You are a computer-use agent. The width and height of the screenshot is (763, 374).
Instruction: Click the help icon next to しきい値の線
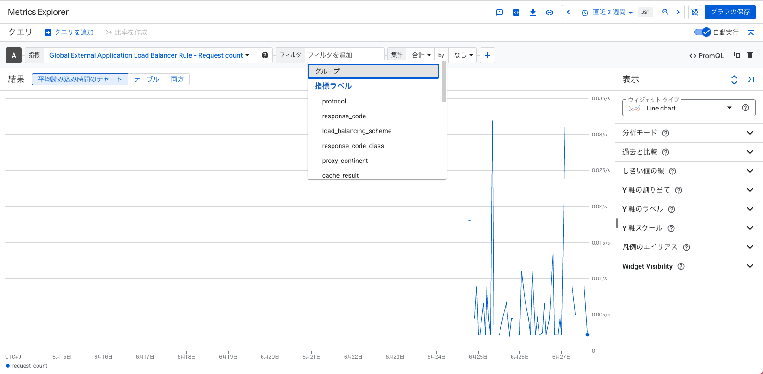[673, 171]
